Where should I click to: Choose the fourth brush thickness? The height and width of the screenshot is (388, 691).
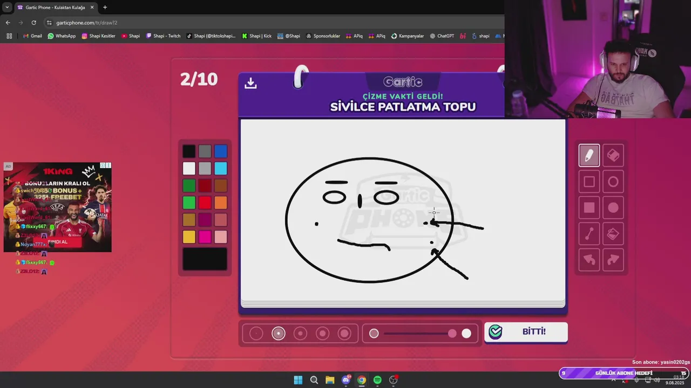click(322, 334)
